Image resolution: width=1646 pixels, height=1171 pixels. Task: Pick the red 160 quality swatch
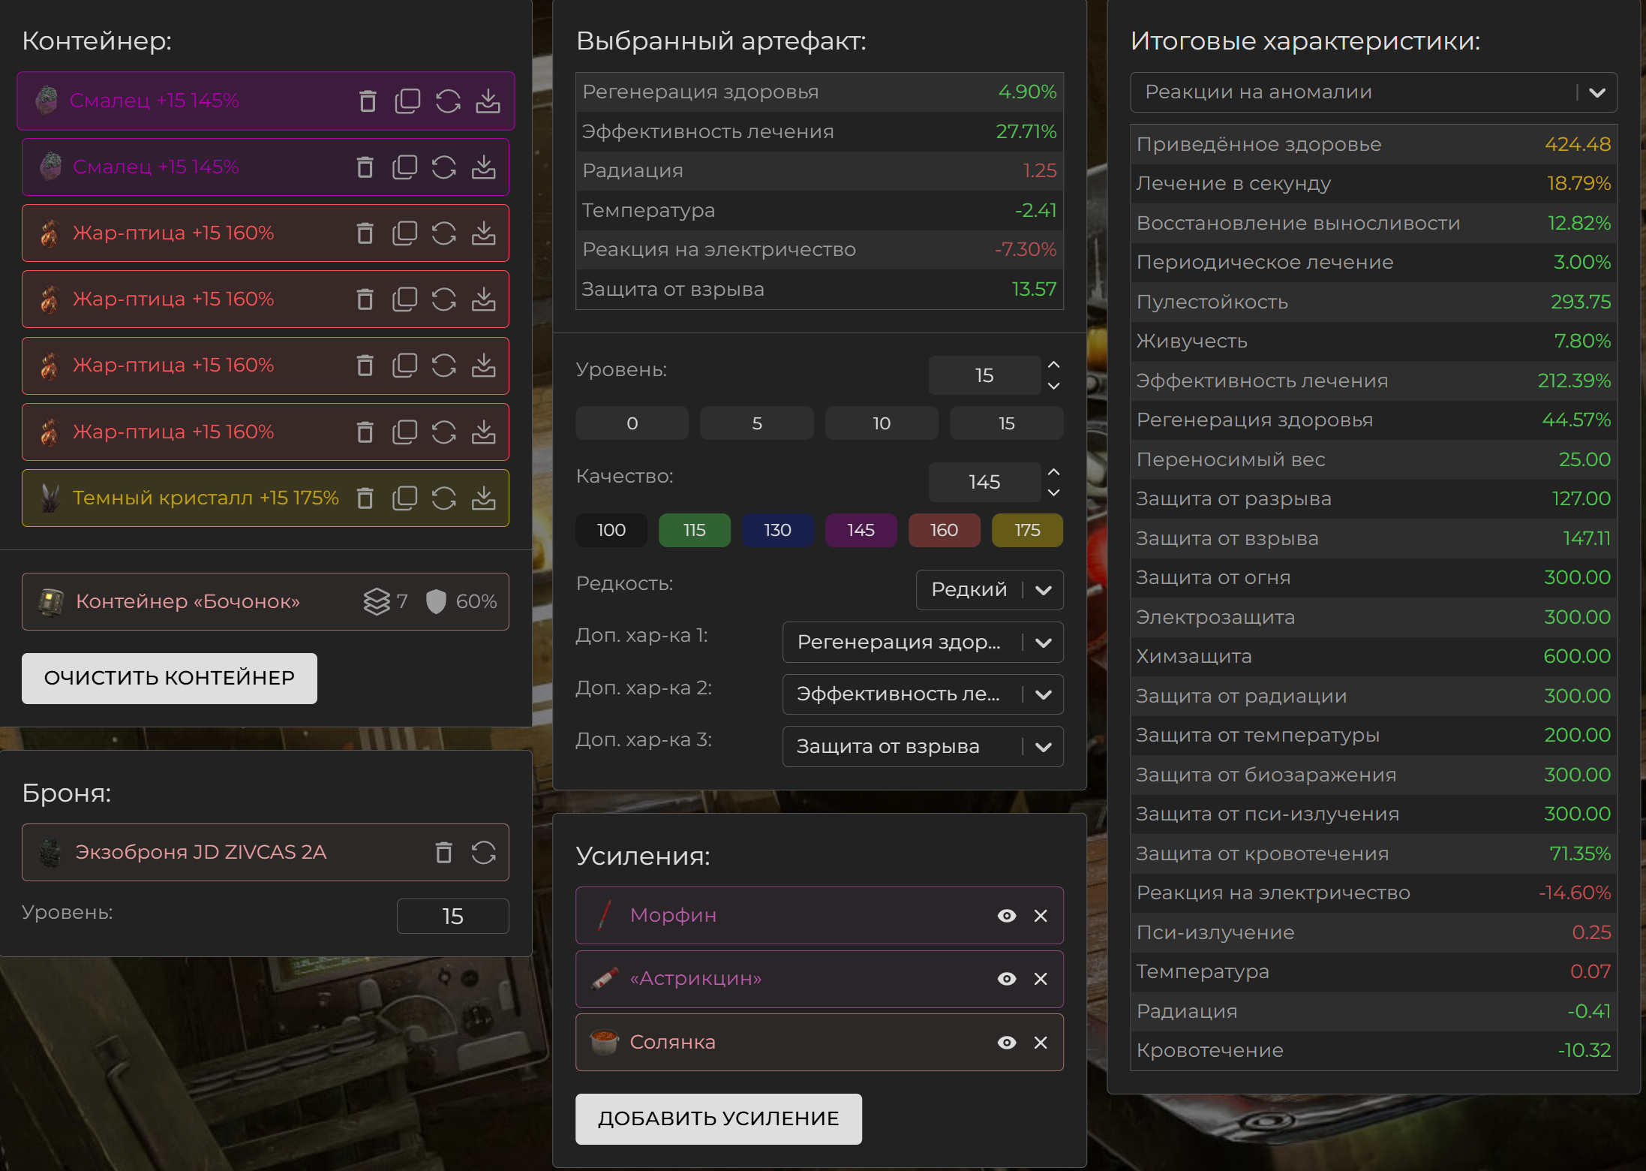click(x=944, y=530)
